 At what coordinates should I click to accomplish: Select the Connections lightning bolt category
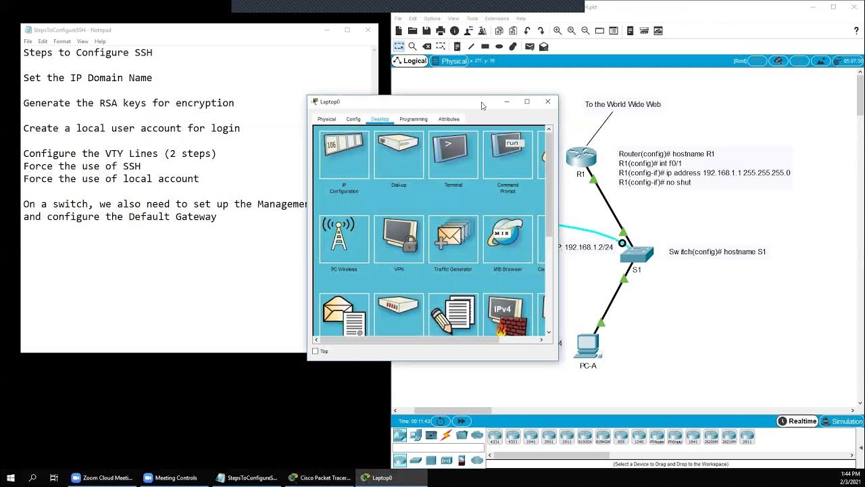(x=446, y=435)
